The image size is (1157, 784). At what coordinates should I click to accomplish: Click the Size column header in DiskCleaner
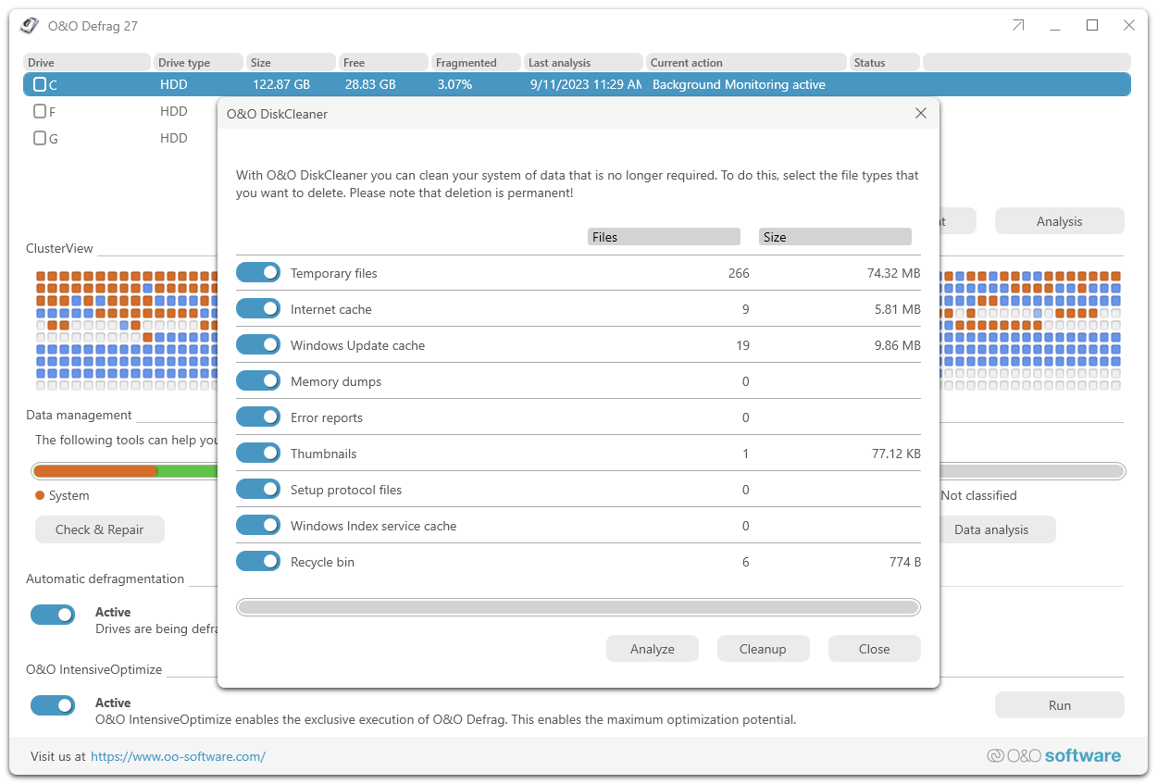click(835, 237)
